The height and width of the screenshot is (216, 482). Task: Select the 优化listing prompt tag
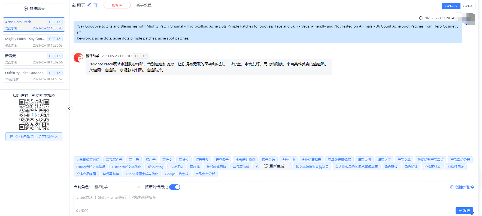click(156, 167)
